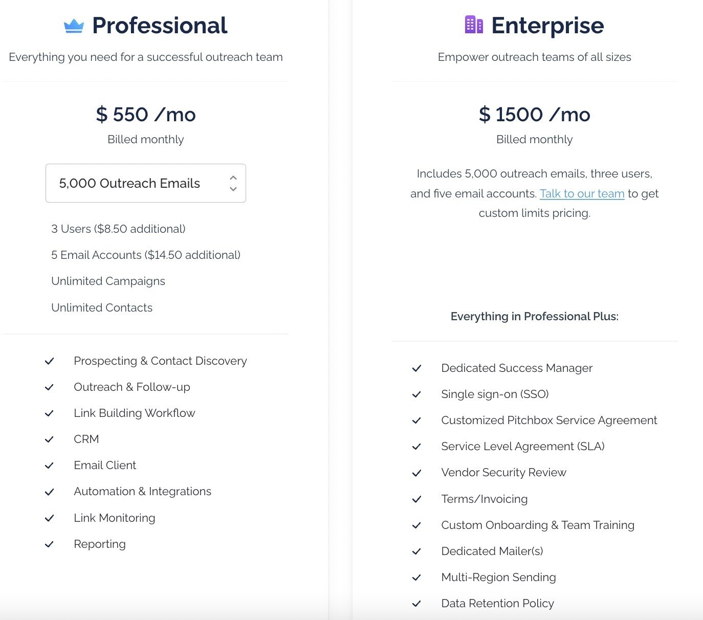
Task: Click the checkmark next to Single sign-on (SSO)
Action: click(x=417, y=394)
